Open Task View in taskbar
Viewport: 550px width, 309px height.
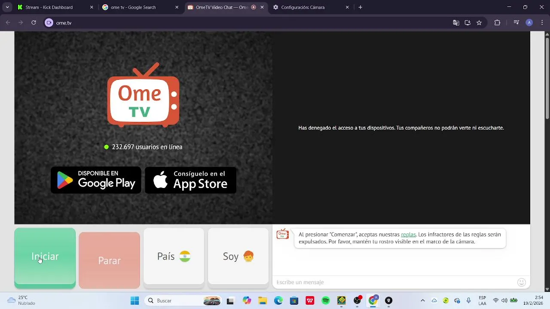230,300
